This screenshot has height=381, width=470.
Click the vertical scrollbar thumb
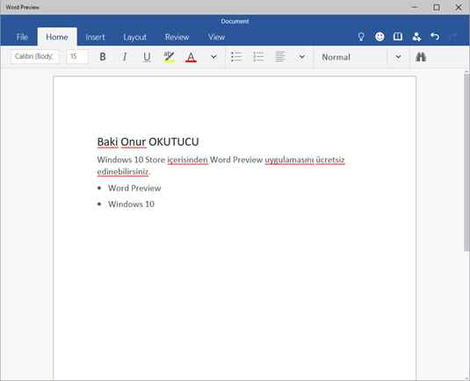tap(466, 162)
